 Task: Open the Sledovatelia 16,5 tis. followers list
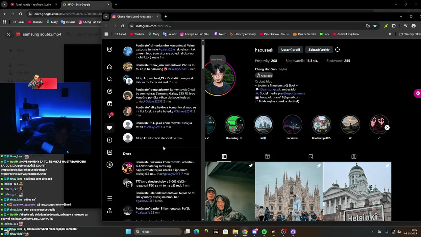(x=302, y=61)
